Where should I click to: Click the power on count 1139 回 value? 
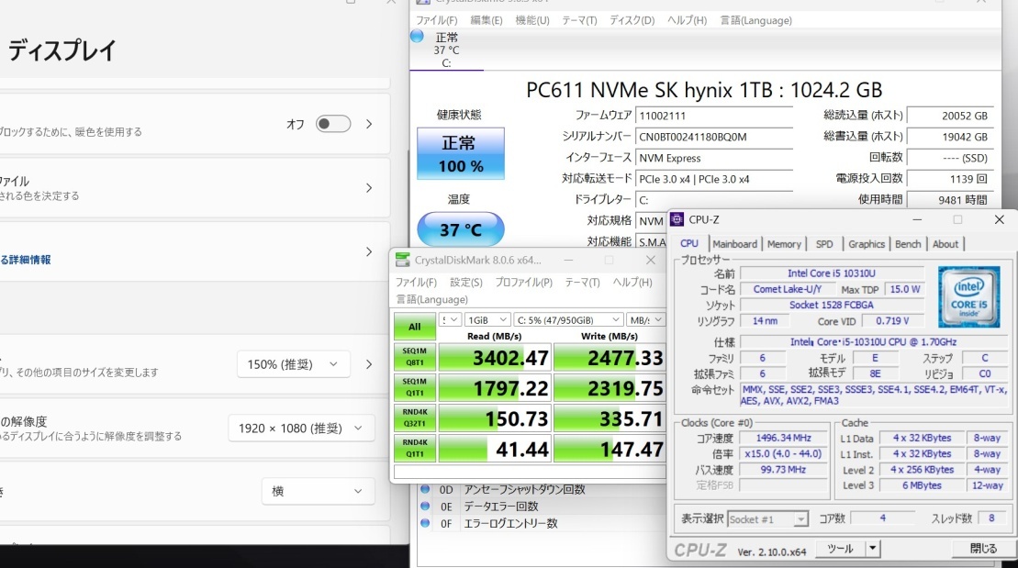[950, 179]
